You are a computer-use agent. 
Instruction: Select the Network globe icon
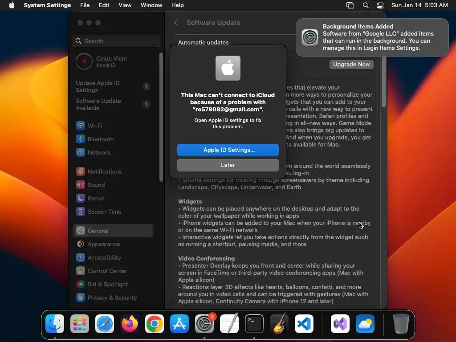point(81,152)
